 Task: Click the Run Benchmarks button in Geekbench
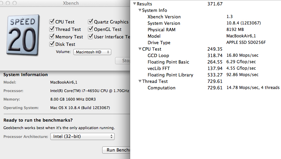point(116,150)
